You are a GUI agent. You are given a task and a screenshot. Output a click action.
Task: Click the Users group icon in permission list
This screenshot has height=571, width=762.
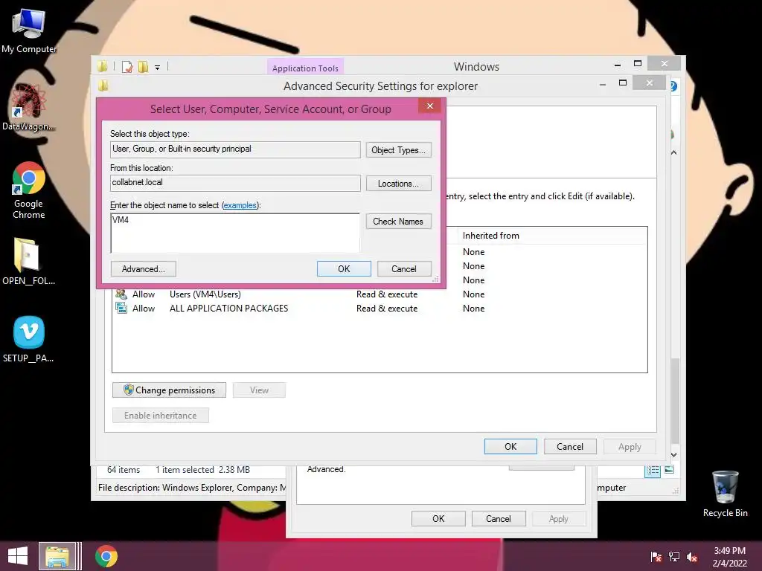[121, 294]
